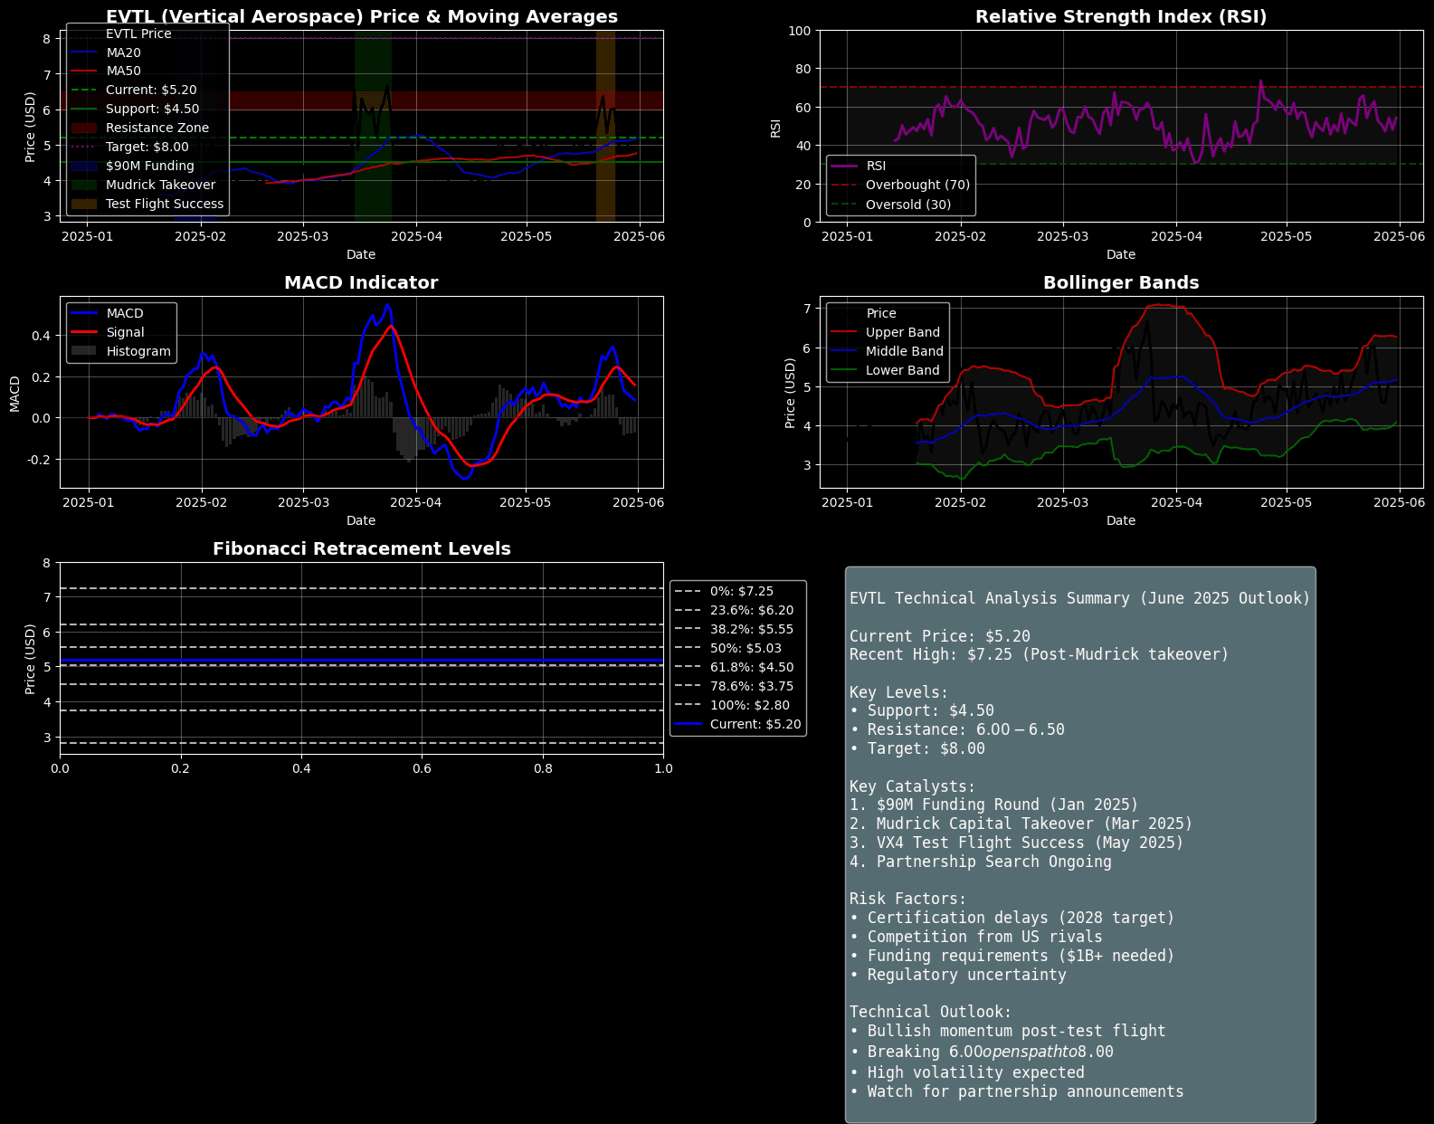1434x1124 pixels.
Task: Click the orange Test Flight Success band on price chart
Action: [605, 126]
